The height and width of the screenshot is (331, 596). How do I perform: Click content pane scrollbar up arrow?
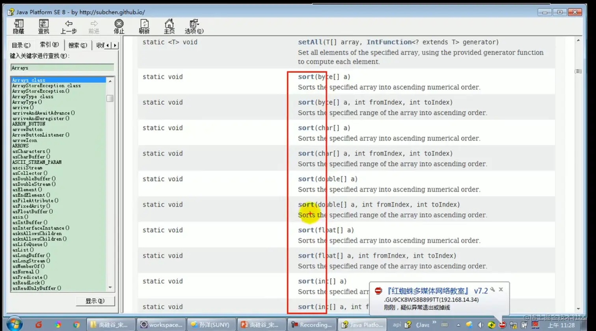tap(578, 41)
